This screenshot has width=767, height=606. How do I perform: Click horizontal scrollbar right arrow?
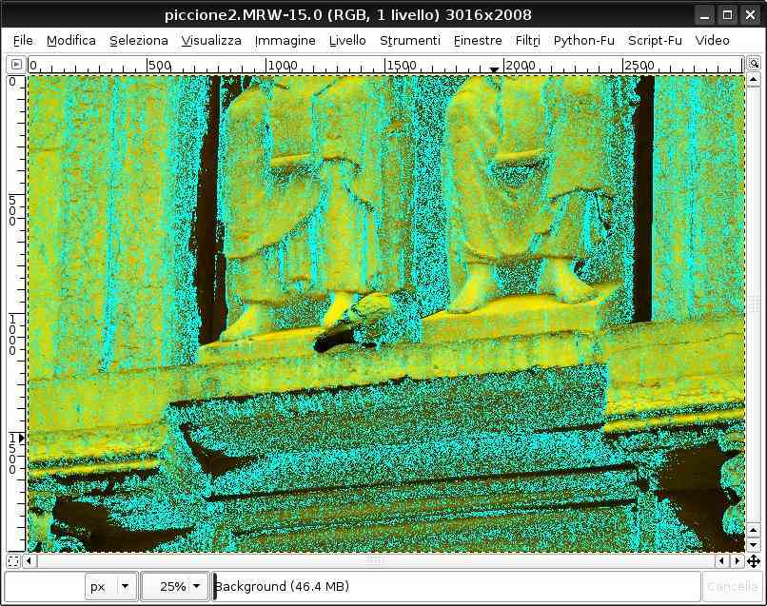point(737,561)
